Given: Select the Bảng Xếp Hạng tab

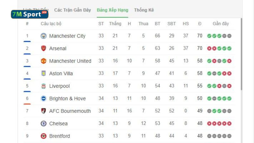Looking at the screenshot, I should (112, 10).
